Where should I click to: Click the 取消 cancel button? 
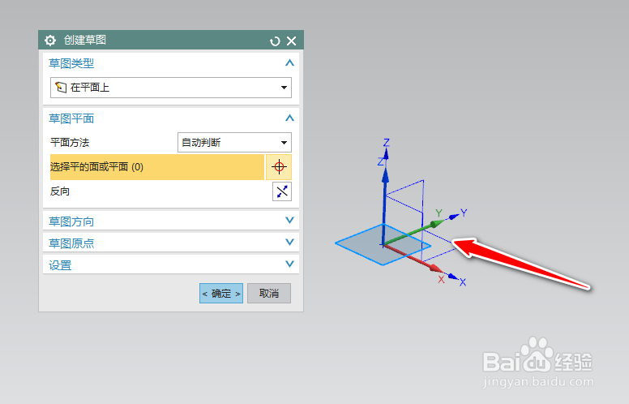(x=269, y=293)
